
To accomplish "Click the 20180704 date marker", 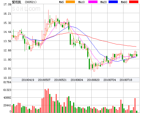I will 110,80.
